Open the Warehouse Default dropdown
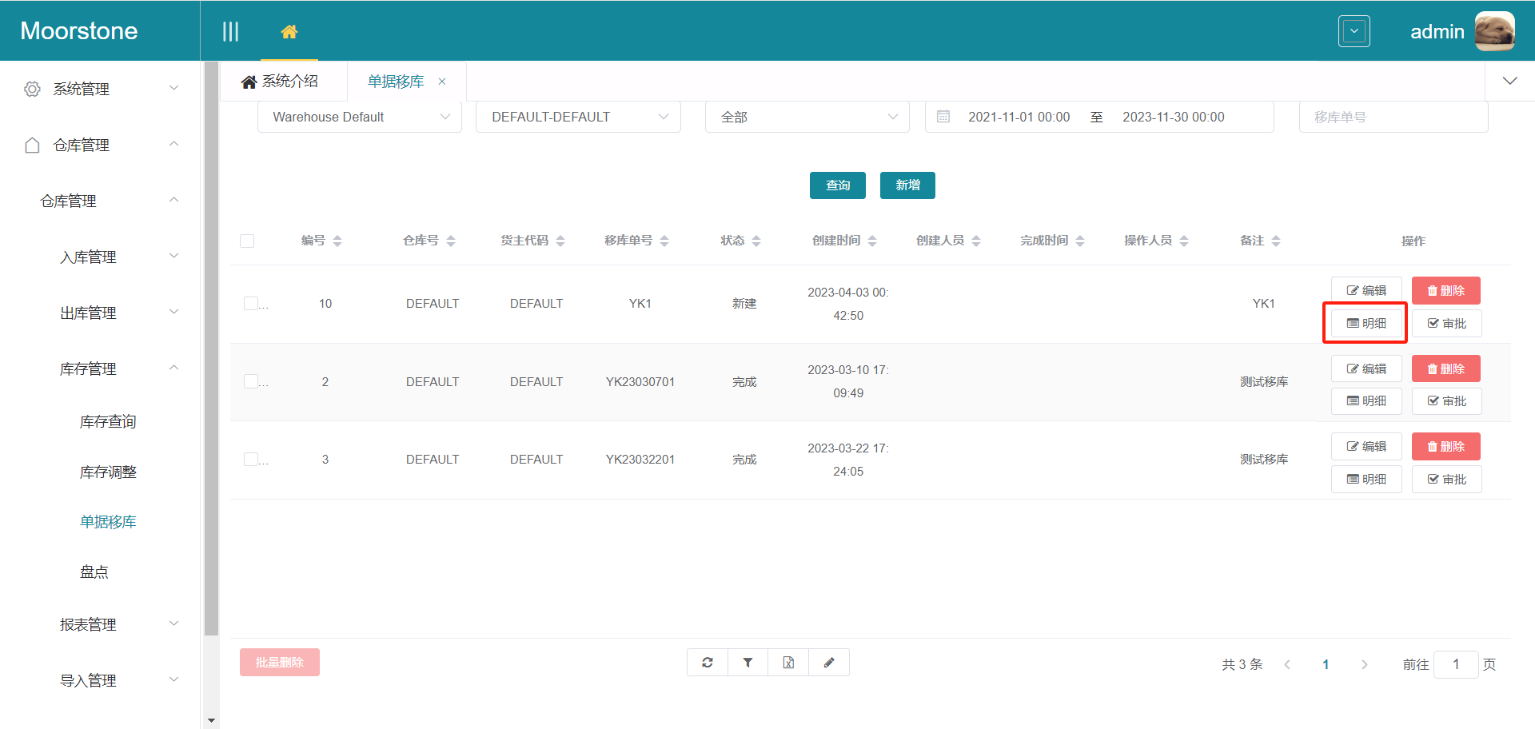 tap(360, 117)
